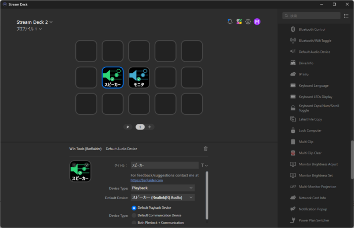The width and height of the screenshot is (354, 228).
Task: Click the Multi Clip action icon
Action: (293, 142)
